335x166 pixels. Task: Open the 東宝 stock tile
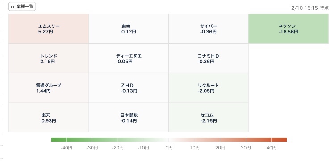[129, 29]
